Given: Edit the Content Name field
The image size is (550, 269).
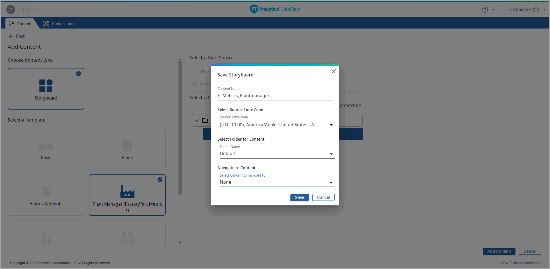Looking at the screenshot, I should (x=275, y=96).
